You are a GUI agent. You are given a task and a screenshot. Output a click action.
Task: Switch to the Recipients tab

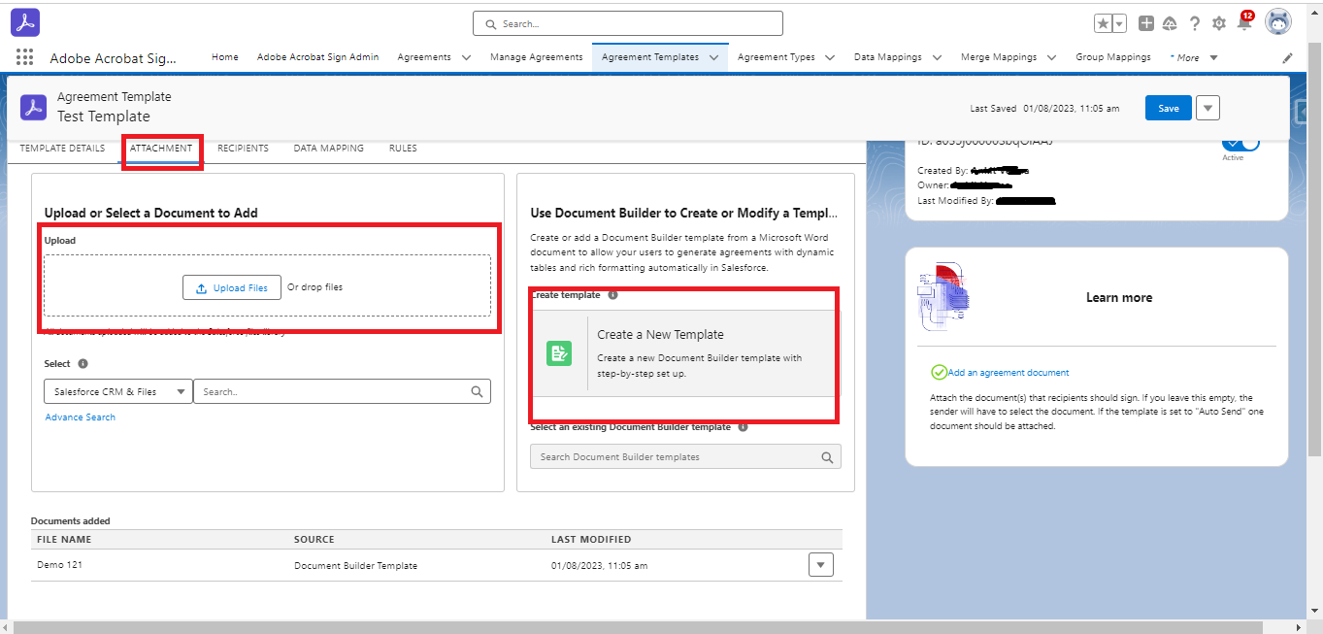[243, 149]
